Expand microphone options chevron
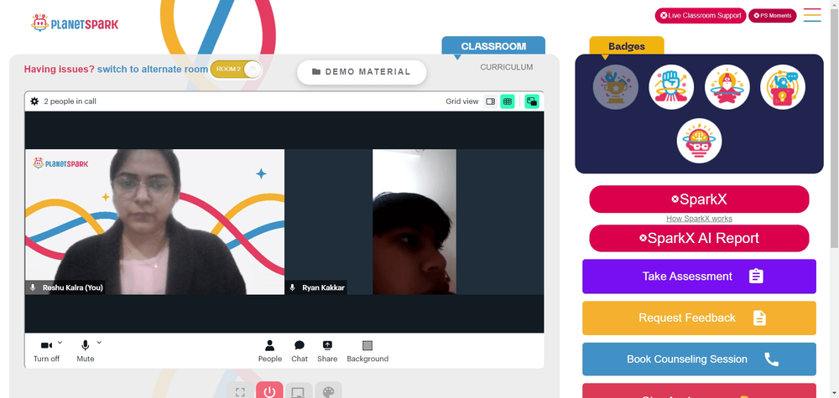839x398 pixels. pyautogui.click(x=99, y=343)
